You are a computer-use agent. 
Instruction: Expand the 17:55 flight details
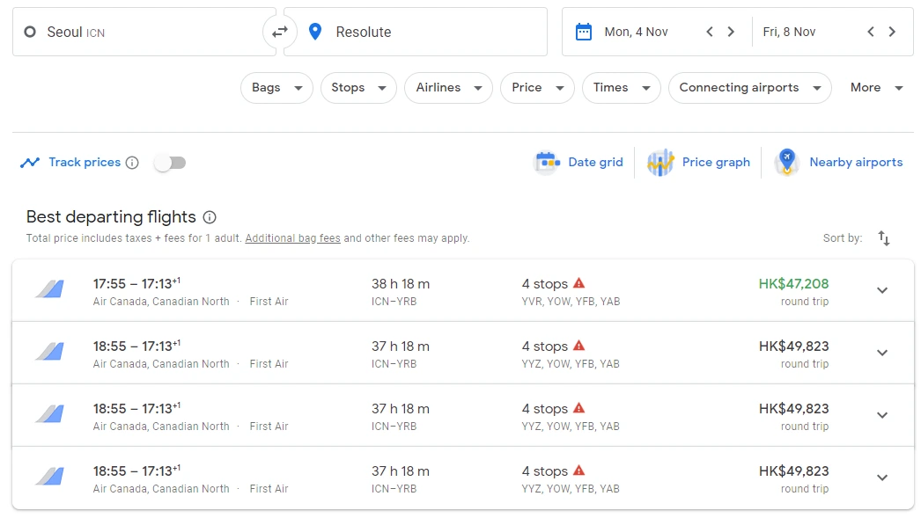(882, 290)
